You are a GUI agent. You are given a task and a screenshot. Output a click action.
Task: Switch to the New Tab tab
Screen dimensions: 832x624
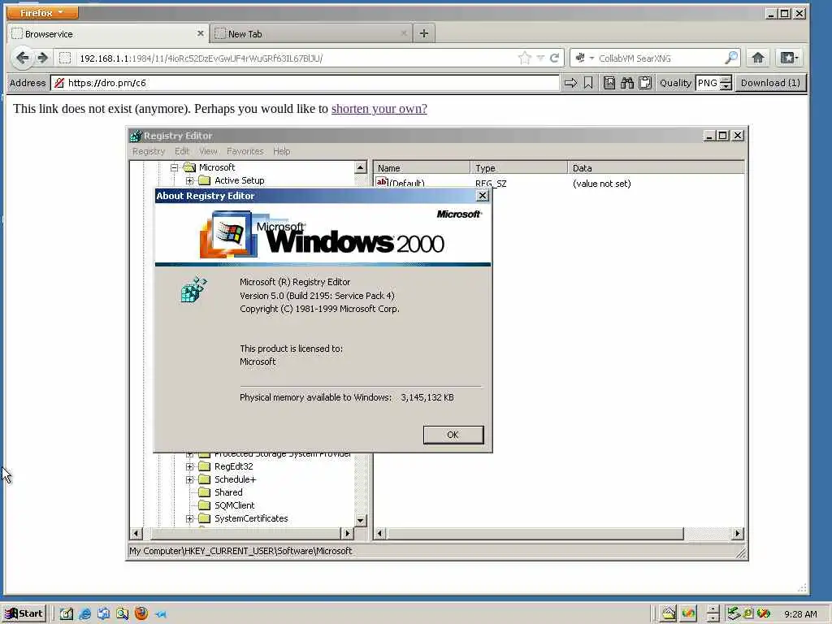(x=311, y=33)
